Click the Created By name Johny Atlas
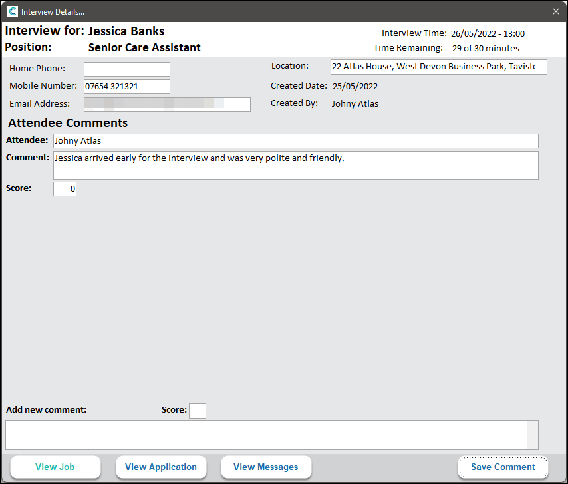This screenshot has width=568, height=484. tap(355, 104)
